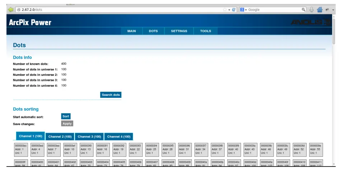340x173 pixels.
Task: Select dot 000003fd at Addr 52
Action: [x=300, y=150]
